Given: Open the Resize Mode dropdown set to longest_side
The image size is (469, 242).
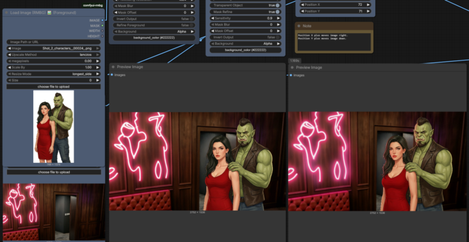Looking at the screenshot, I should 53,74.
